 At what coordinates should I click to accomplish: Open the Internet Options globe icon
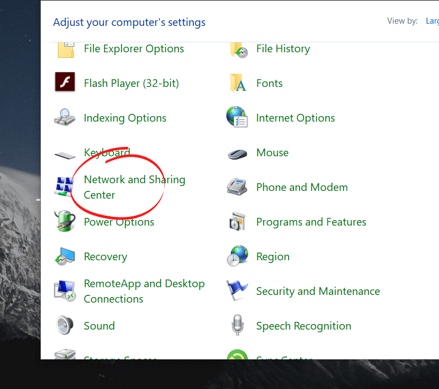(237, 118)
